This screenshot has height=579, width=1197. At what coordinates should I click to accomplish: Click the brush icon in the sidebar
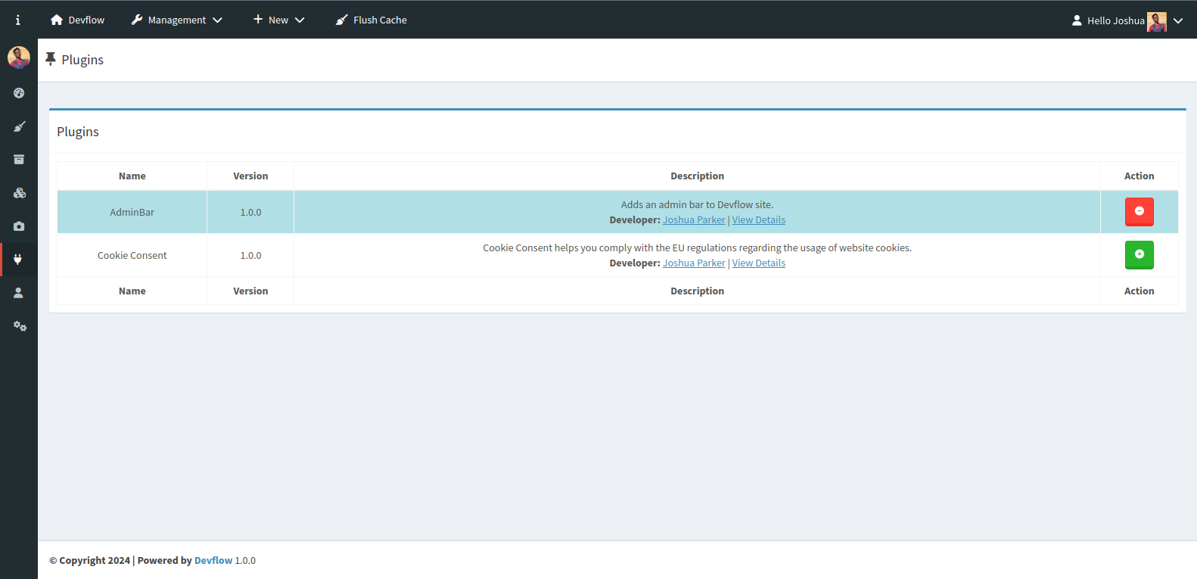click(19, 126)
